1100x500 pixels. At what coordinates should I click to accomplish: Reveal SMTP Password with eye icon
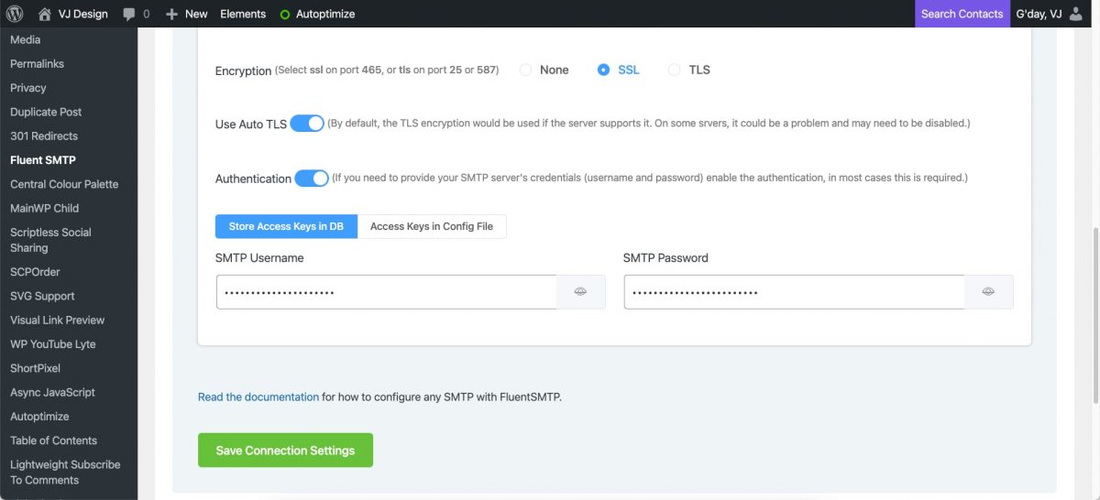[x=988, y=291]
